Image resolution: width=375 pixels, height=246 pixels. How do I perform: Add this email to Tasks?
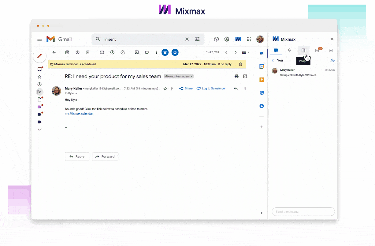(x=123, y=52)
